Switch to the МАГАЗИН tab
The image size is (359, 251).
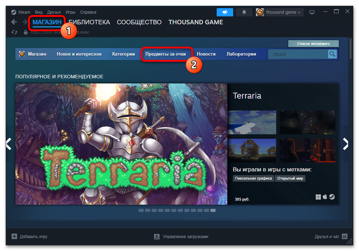[x=47, y=22]
